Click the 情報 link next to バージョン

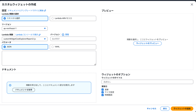[x=67, y=34]
